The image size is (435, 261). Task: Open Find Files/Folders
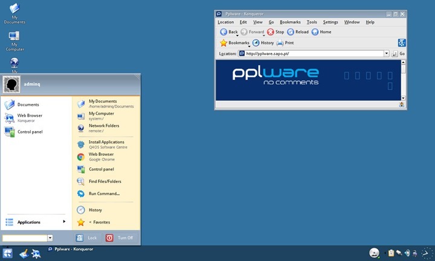106,181
